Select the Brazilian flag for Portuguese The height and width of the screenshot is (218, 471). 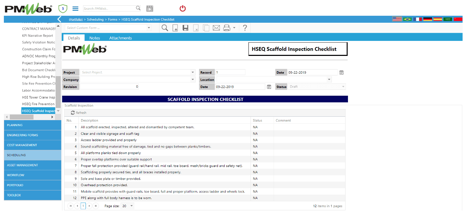click(407, 19)
